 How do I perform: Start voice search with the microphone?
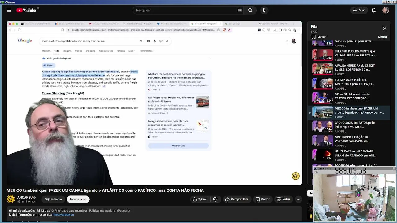(264, 10)
